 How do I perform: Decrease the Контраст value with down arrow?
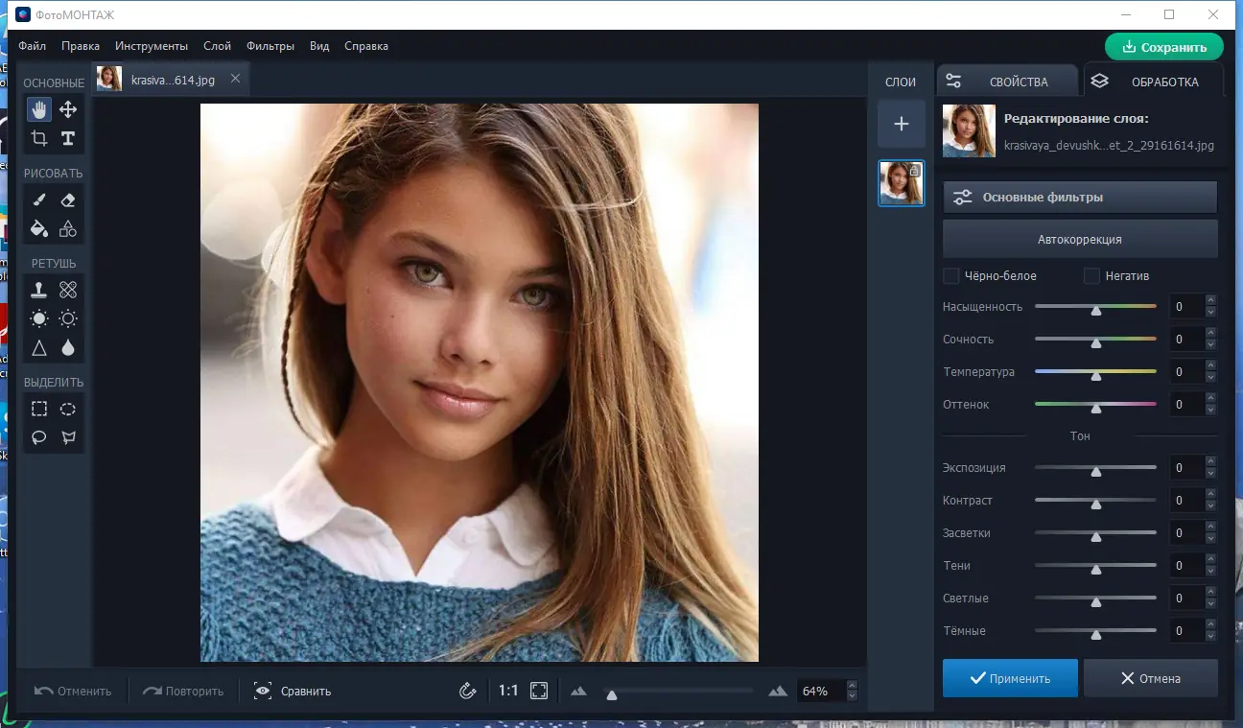pos(1210,505)
